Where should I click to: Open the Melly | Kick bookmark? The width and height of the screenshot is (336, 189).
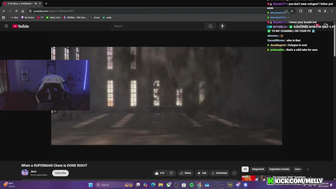click(x=53, y=18)
